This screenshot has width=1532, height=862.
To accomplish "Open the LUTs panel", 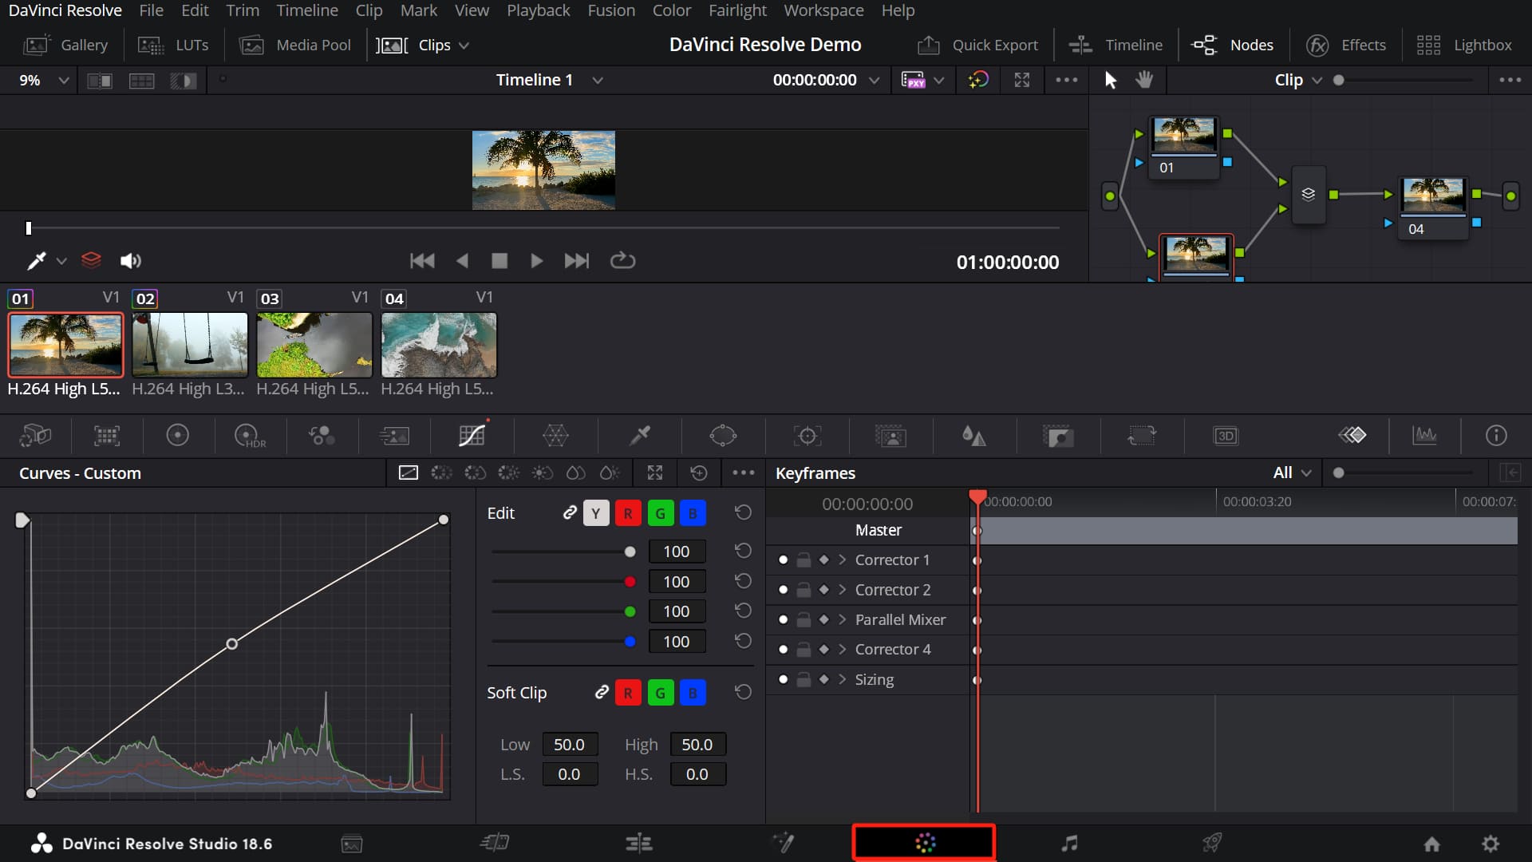I will pyautogui.click(x=173, y=45).
